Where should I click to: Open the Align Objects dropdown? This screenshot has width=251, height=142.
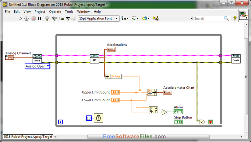pos(125,18)
